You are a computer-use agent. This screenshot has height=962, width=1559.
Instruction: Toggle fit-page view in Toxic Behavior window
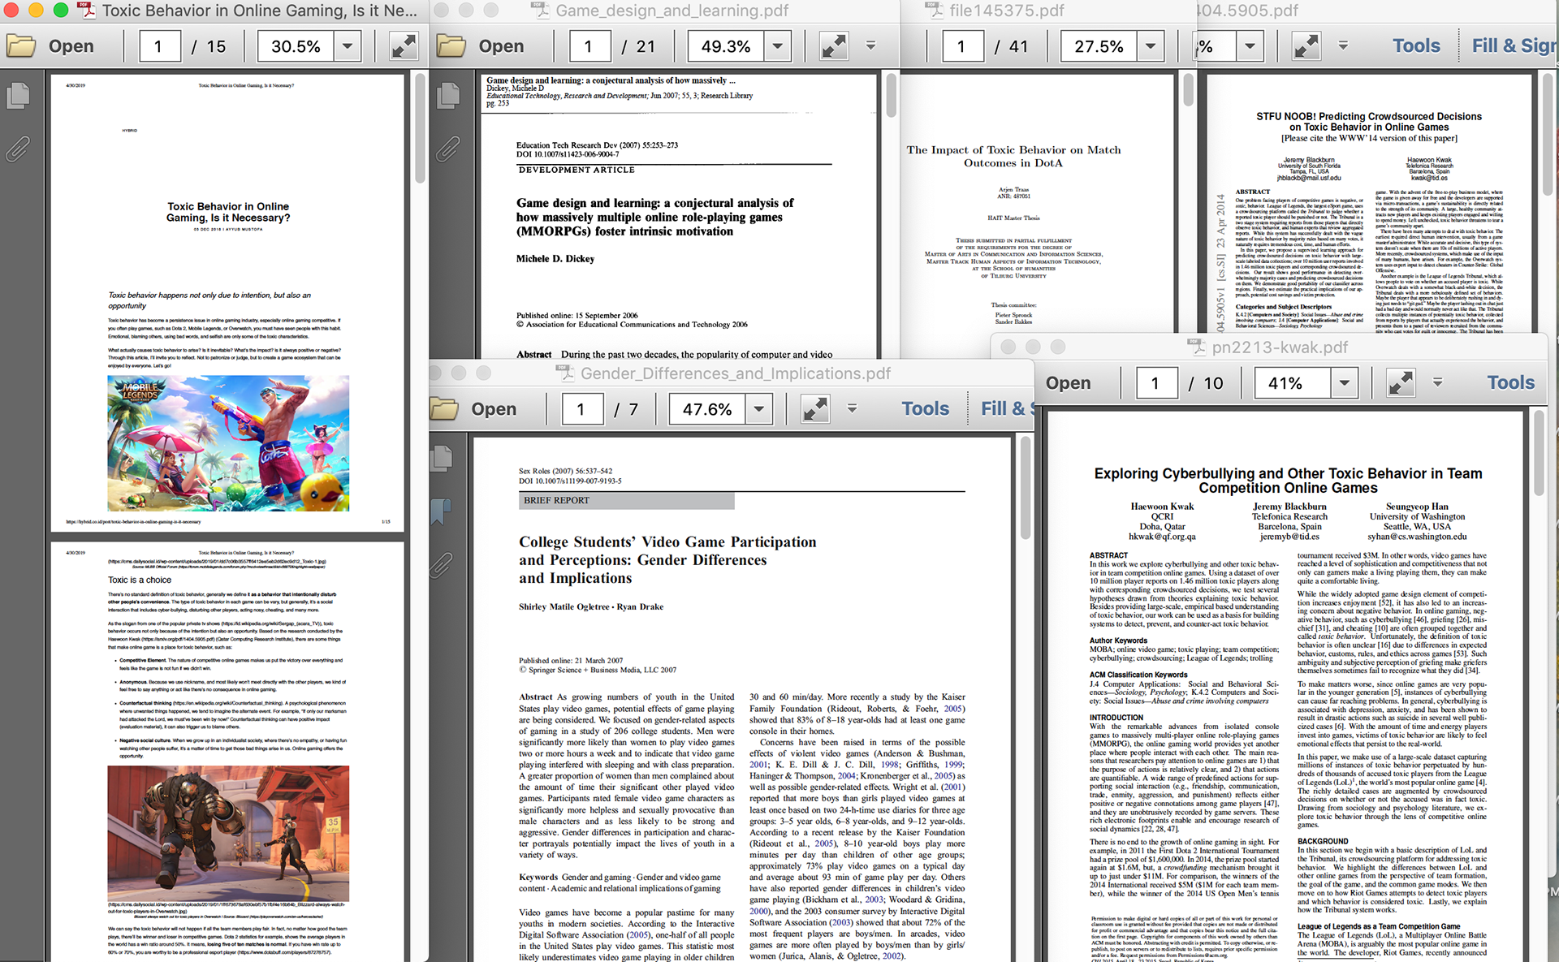click(404, 46)
